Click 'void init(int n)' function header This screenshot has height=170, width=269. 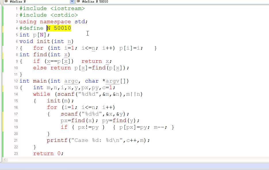pyautogui.click(x=47, y=41)
